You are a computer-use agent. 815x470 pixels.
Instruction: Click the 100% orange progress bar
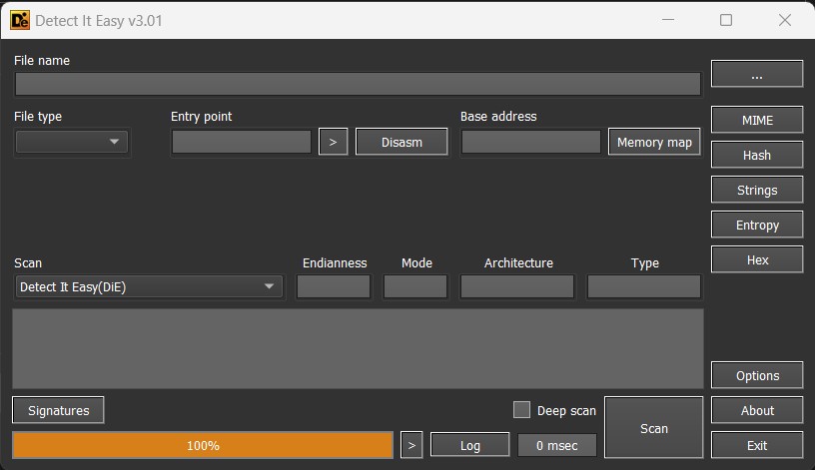click(x=203, y=445)
